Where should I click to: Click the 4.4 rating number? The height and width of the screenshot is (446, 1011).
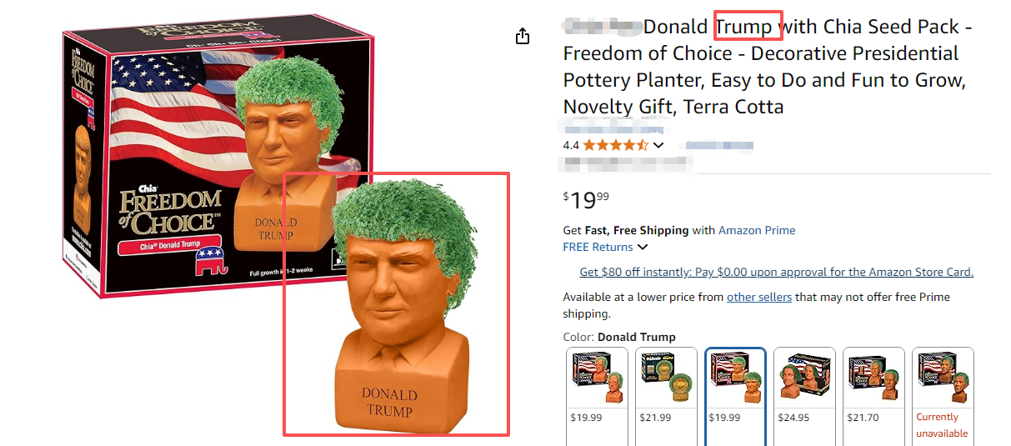[571, 145]
